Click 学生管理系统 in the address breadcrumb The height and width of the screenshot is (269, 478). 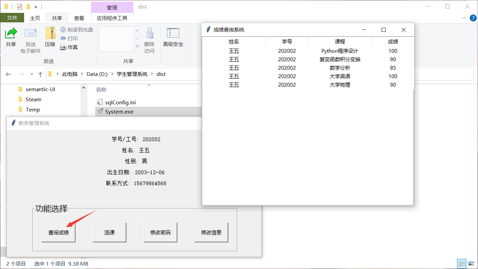click(x=132, y=74)
